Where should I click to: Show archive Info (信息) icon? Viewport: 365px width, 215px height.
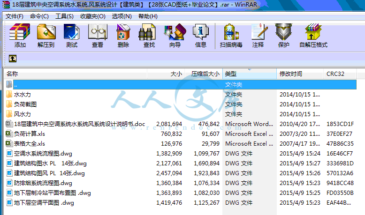pyautogui.click(x=201, y=32)
